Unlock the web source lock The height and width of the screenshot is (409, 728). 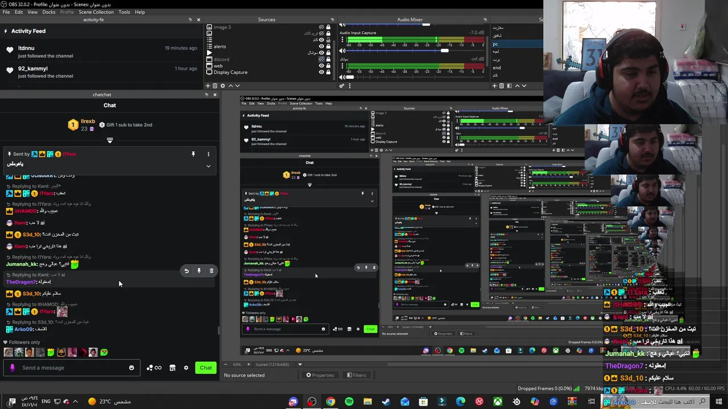328,66
